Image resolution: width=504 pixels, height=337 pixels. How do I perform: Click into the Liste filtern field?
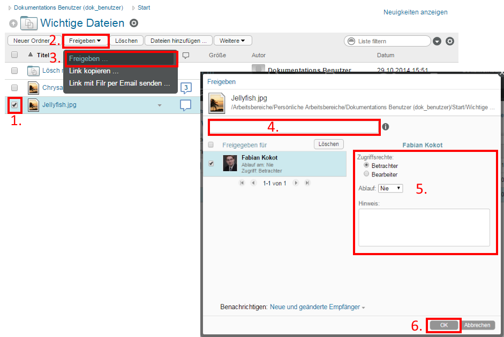[387, 41]
